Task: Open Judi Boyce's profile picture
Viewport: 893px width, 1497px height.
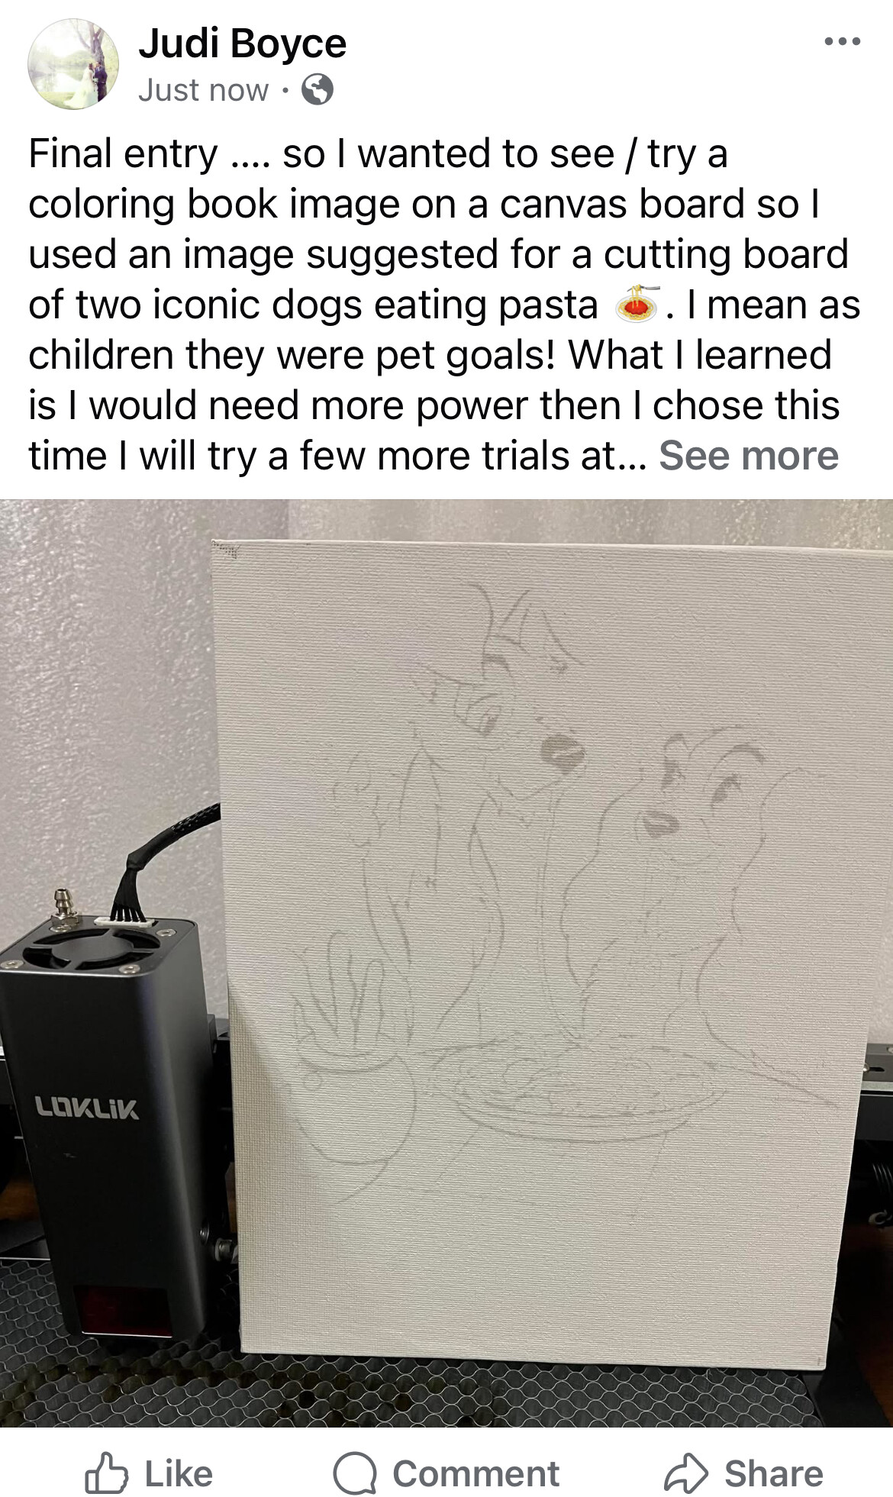Action: coord(73,64)
